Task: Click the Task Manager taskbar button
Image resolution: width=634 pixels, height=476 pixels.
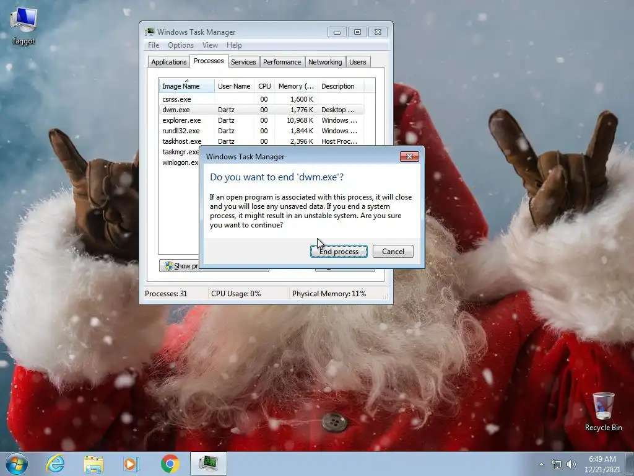Action: [x=208, y=464]
